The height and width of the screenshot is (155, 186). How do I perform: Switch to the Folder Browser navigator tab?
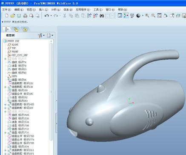(16, 29)
